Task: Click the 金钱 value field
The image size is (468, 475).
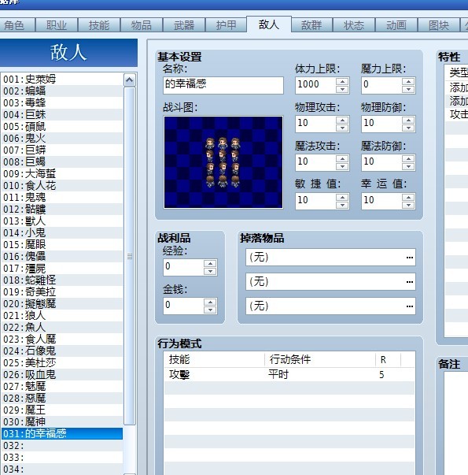Action: tap(183, 306)
